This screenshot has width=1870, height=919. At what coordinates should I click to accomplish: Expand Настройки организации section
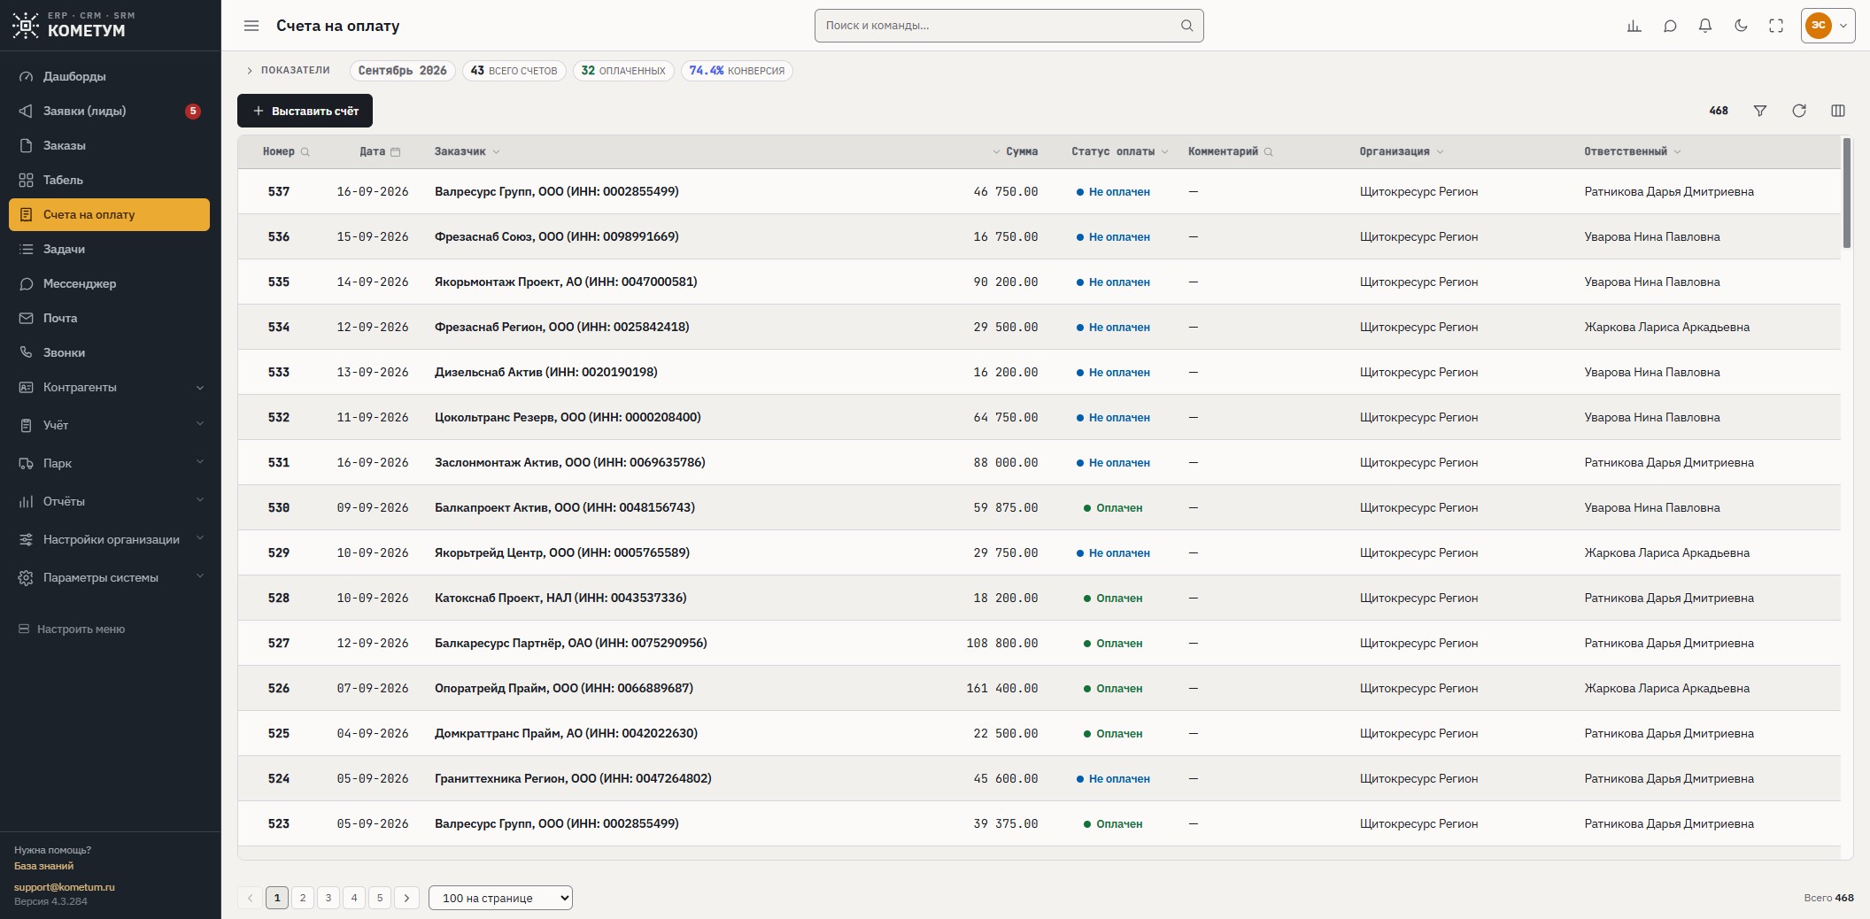109,539
